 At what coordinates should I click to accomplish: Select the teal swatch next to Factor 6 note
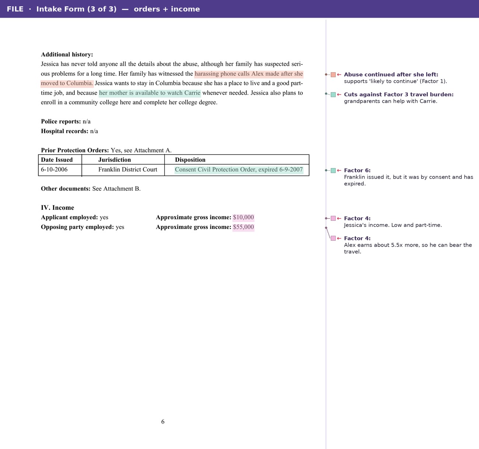[x=333, y=171]
